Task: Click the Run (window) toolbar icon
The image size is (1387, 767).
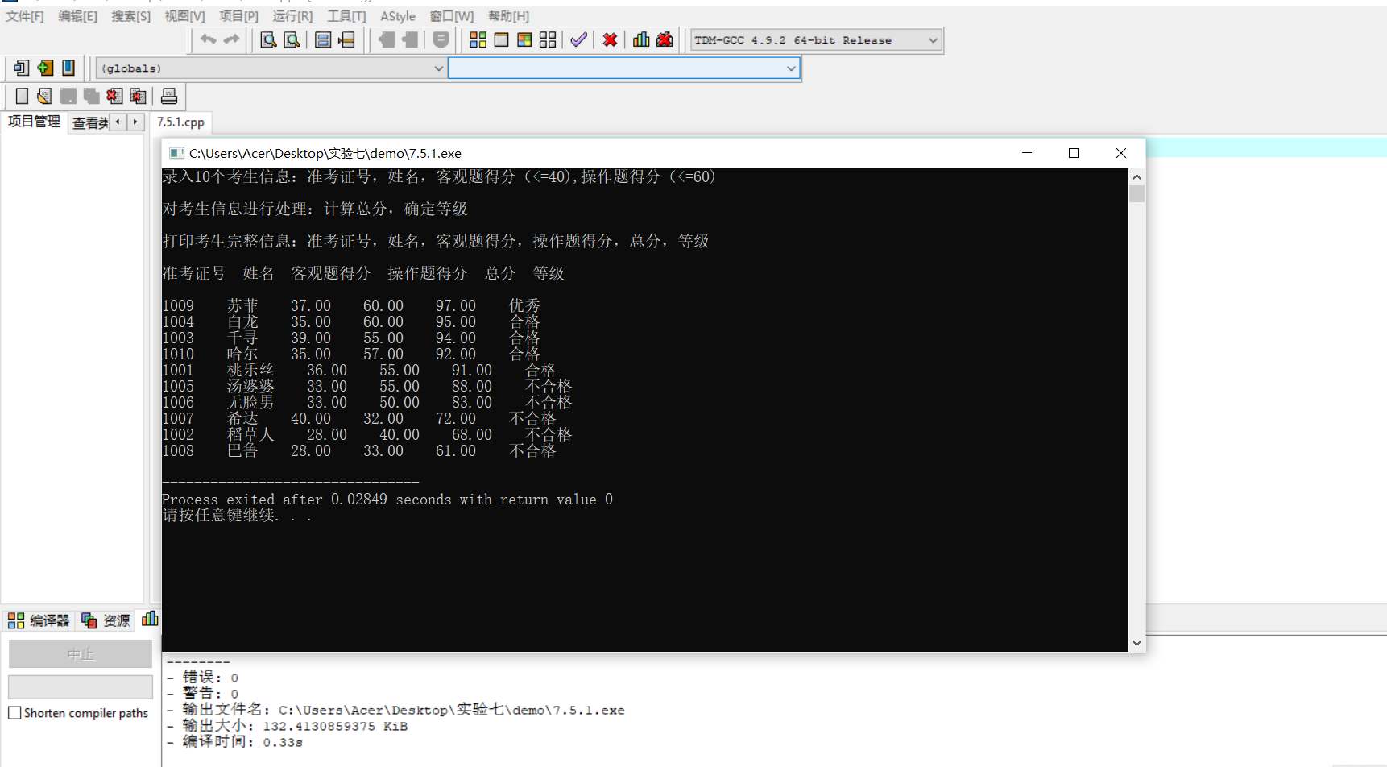Action: click(x=501, y=39)
